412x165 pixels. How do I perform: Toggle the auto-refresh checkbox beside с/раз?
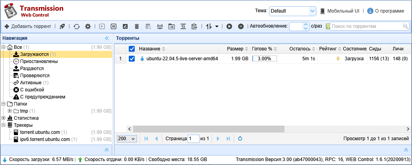click(328, 26)
